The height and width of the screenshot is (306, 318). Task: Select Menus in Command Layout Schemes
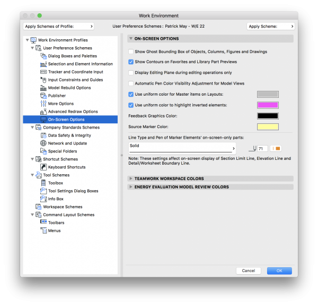(x=54, y=231)
